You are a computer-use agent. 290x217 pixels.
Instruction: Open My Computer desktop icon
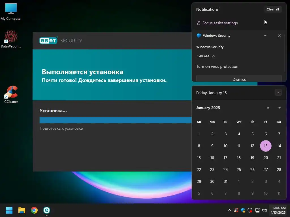11,12
